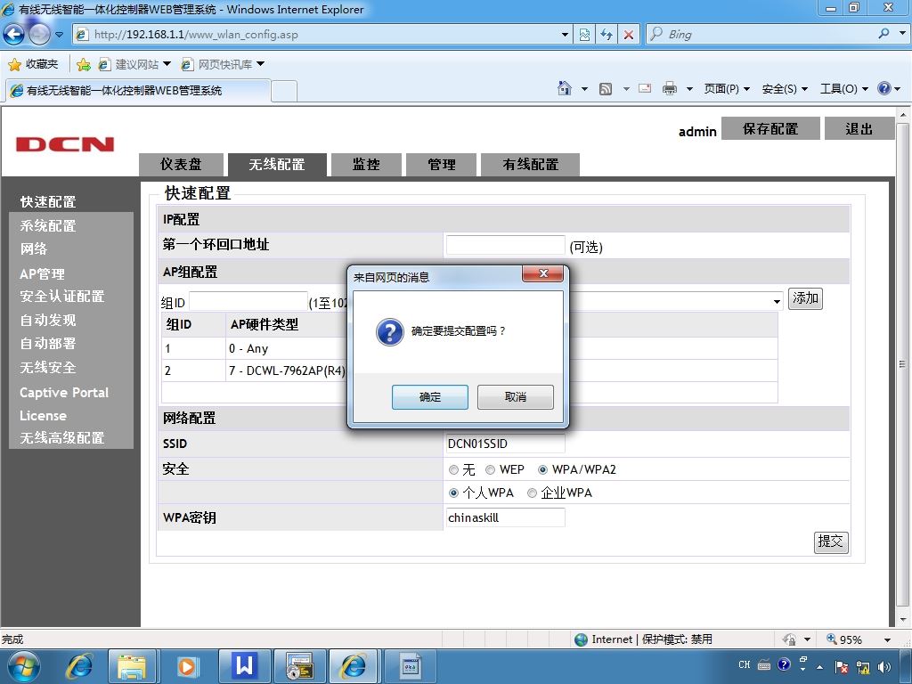The image size is (912, 684).
Task: Click the Action Center flag tray icon
Action: click(842, 667)
